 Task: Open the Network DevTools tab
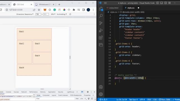click(x=24, y=92)
